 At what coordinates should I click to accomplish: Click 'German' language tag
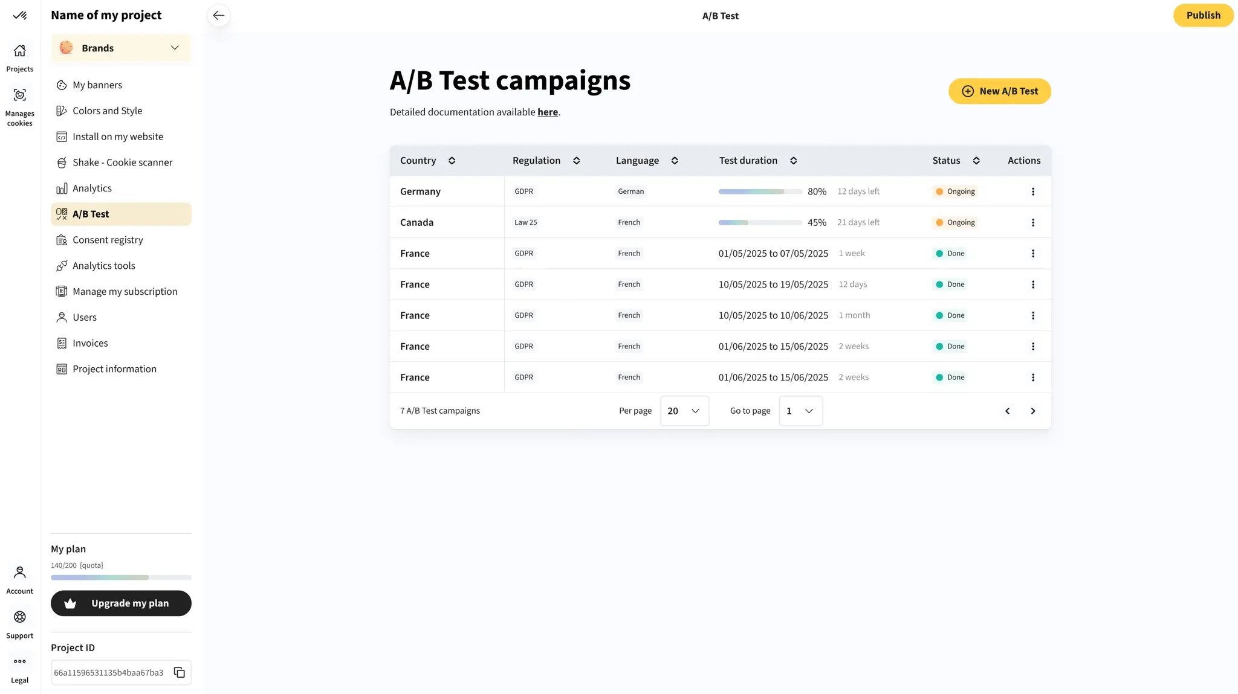(630, 191)
